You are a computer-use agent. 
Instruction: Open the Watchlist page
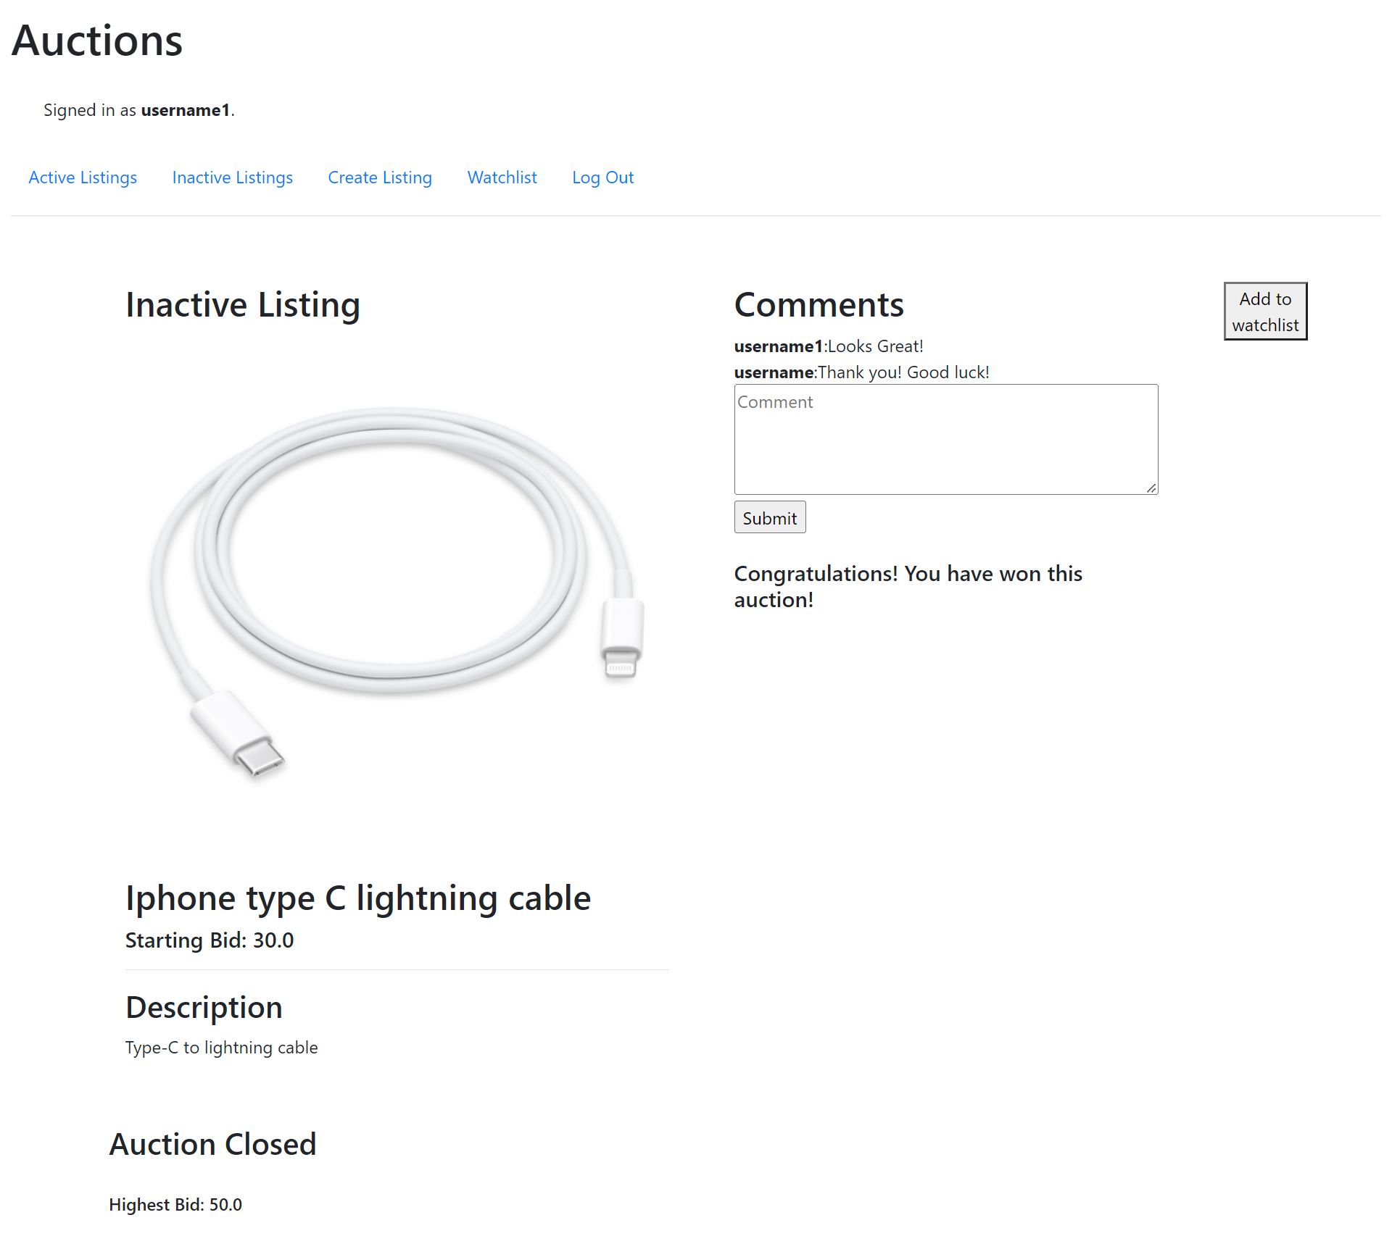point(502,178)
